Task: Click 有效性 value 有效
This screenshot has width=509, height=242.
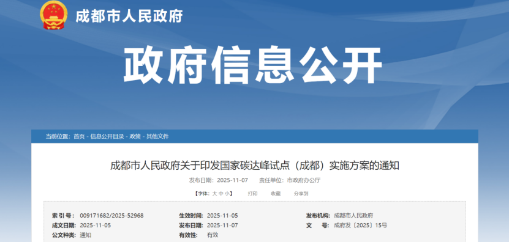Action: [x=213, y=235]
